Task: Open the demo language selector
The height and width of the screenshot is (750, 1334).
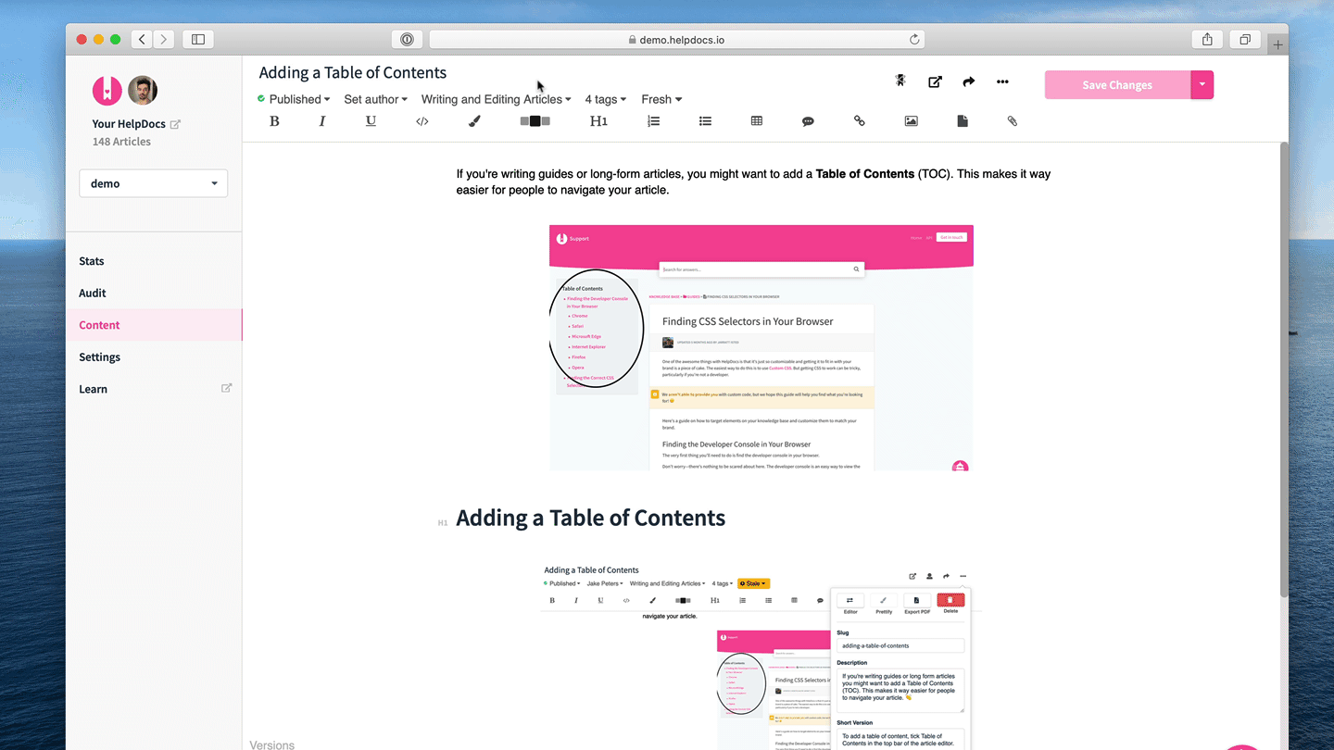Action: [153, 183]
